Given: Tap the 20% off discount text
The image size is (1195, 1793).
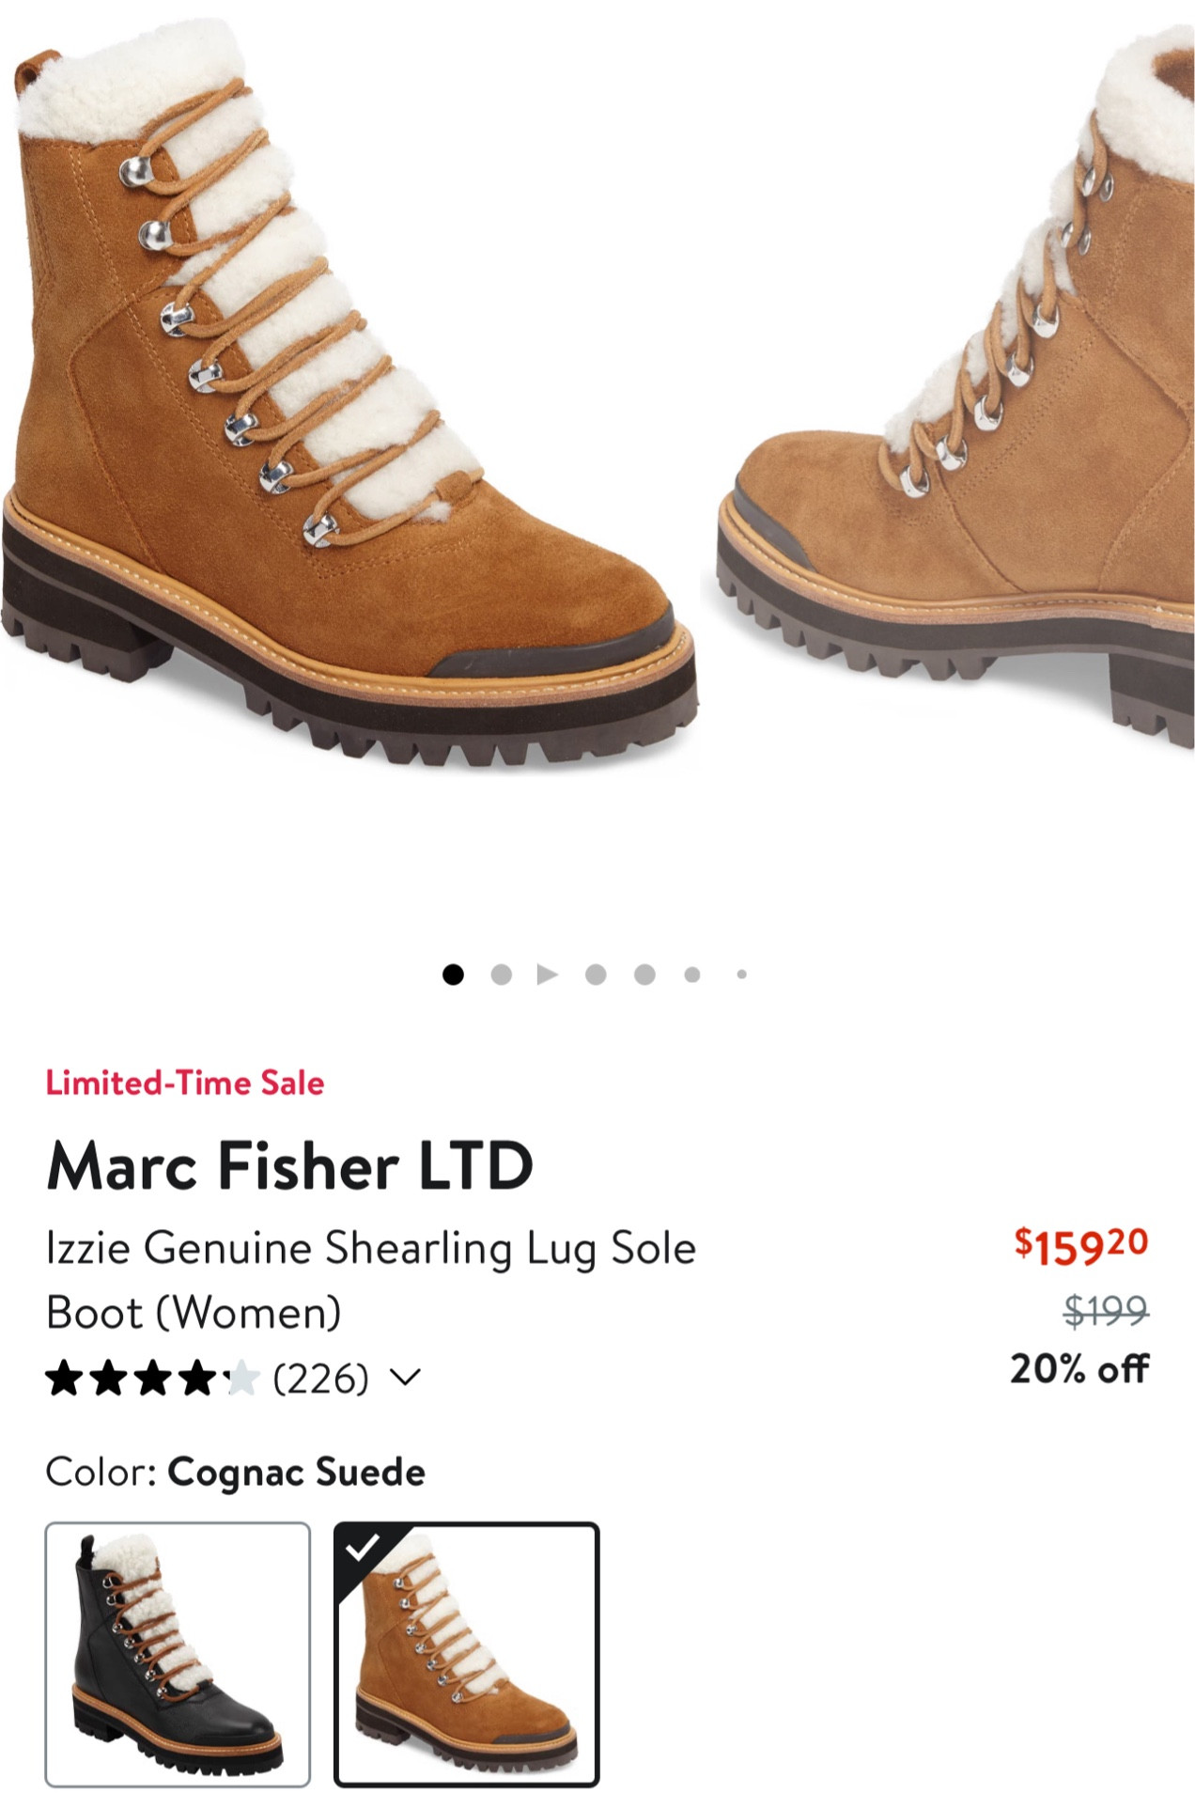Looking at the screenshot, I should tap(1079, 1369).
